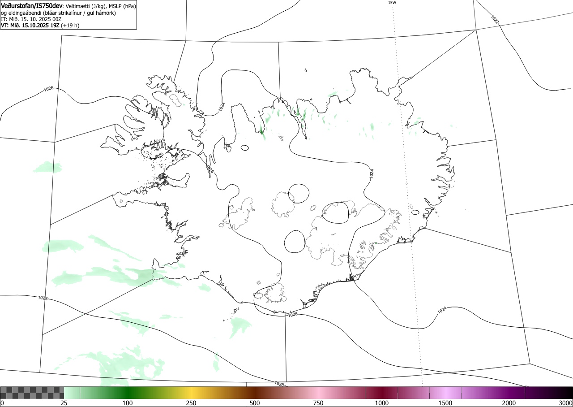Viewport: 573px width, 407px height.
Task: Pick the dark red colour above the 1000 tick
Action: pos(382,393)
